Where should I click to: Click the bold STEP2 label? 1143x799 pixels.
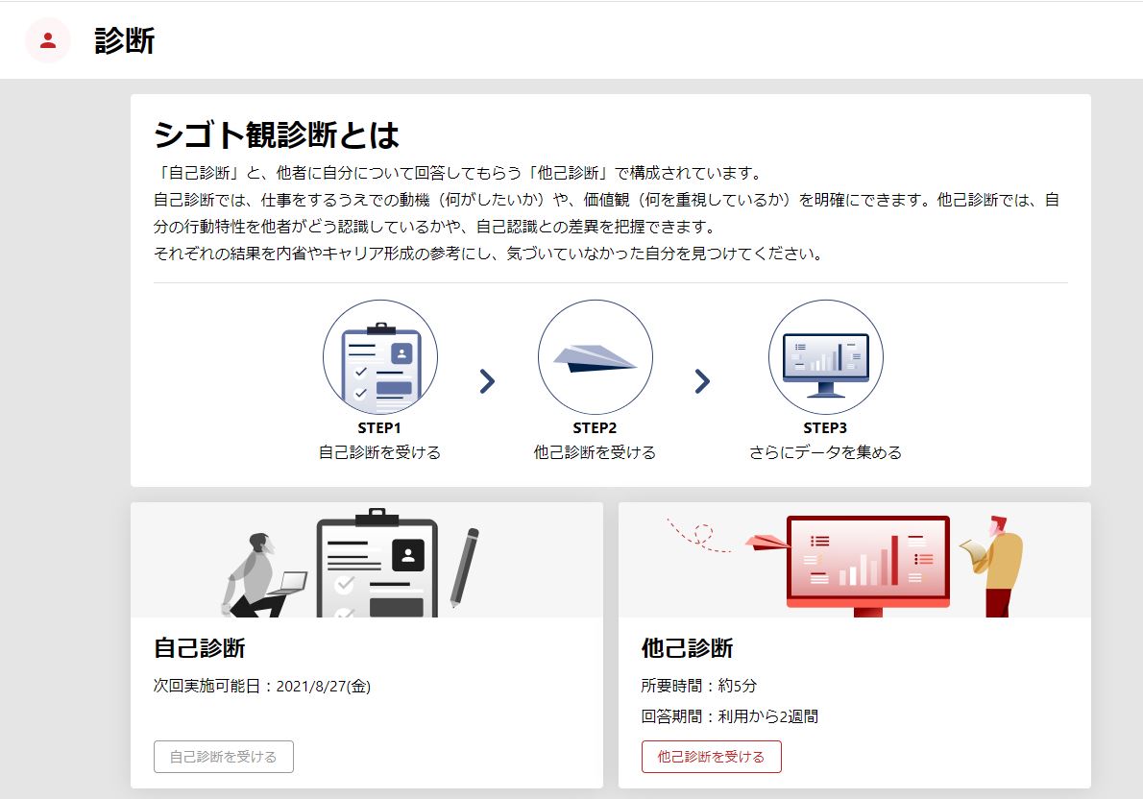(595, 428)
